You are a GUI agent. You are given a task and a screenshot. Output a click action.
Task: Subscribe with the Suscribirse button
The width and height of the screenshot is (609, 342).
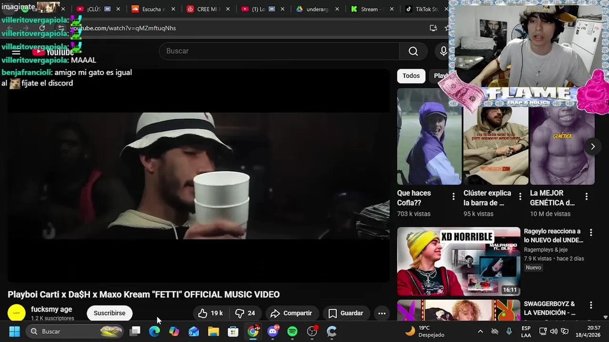(109, 313)
